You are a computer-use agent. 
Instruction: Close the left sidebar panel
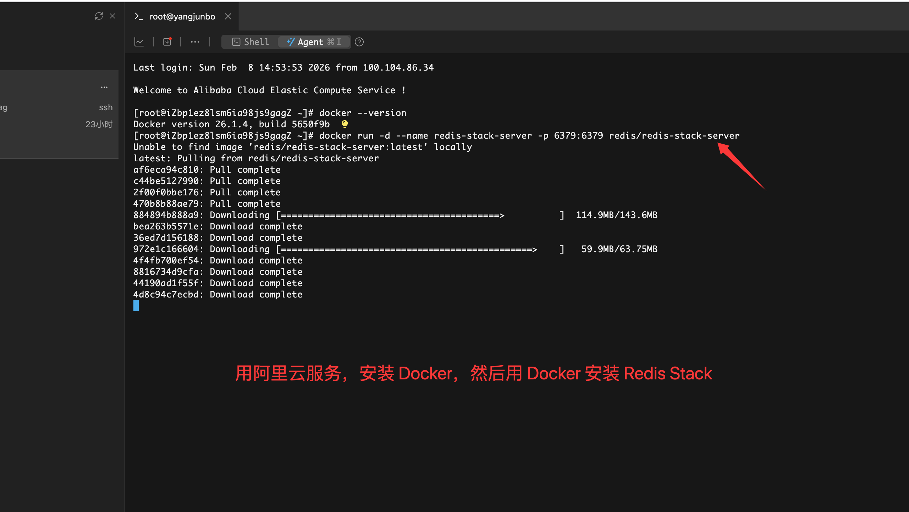[x=112, y=16]
